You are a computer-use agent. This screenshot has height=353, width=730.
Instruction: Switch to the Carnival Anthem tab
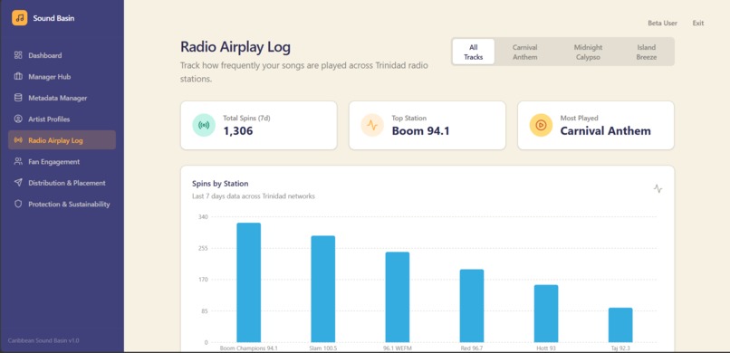coord(524,52)
